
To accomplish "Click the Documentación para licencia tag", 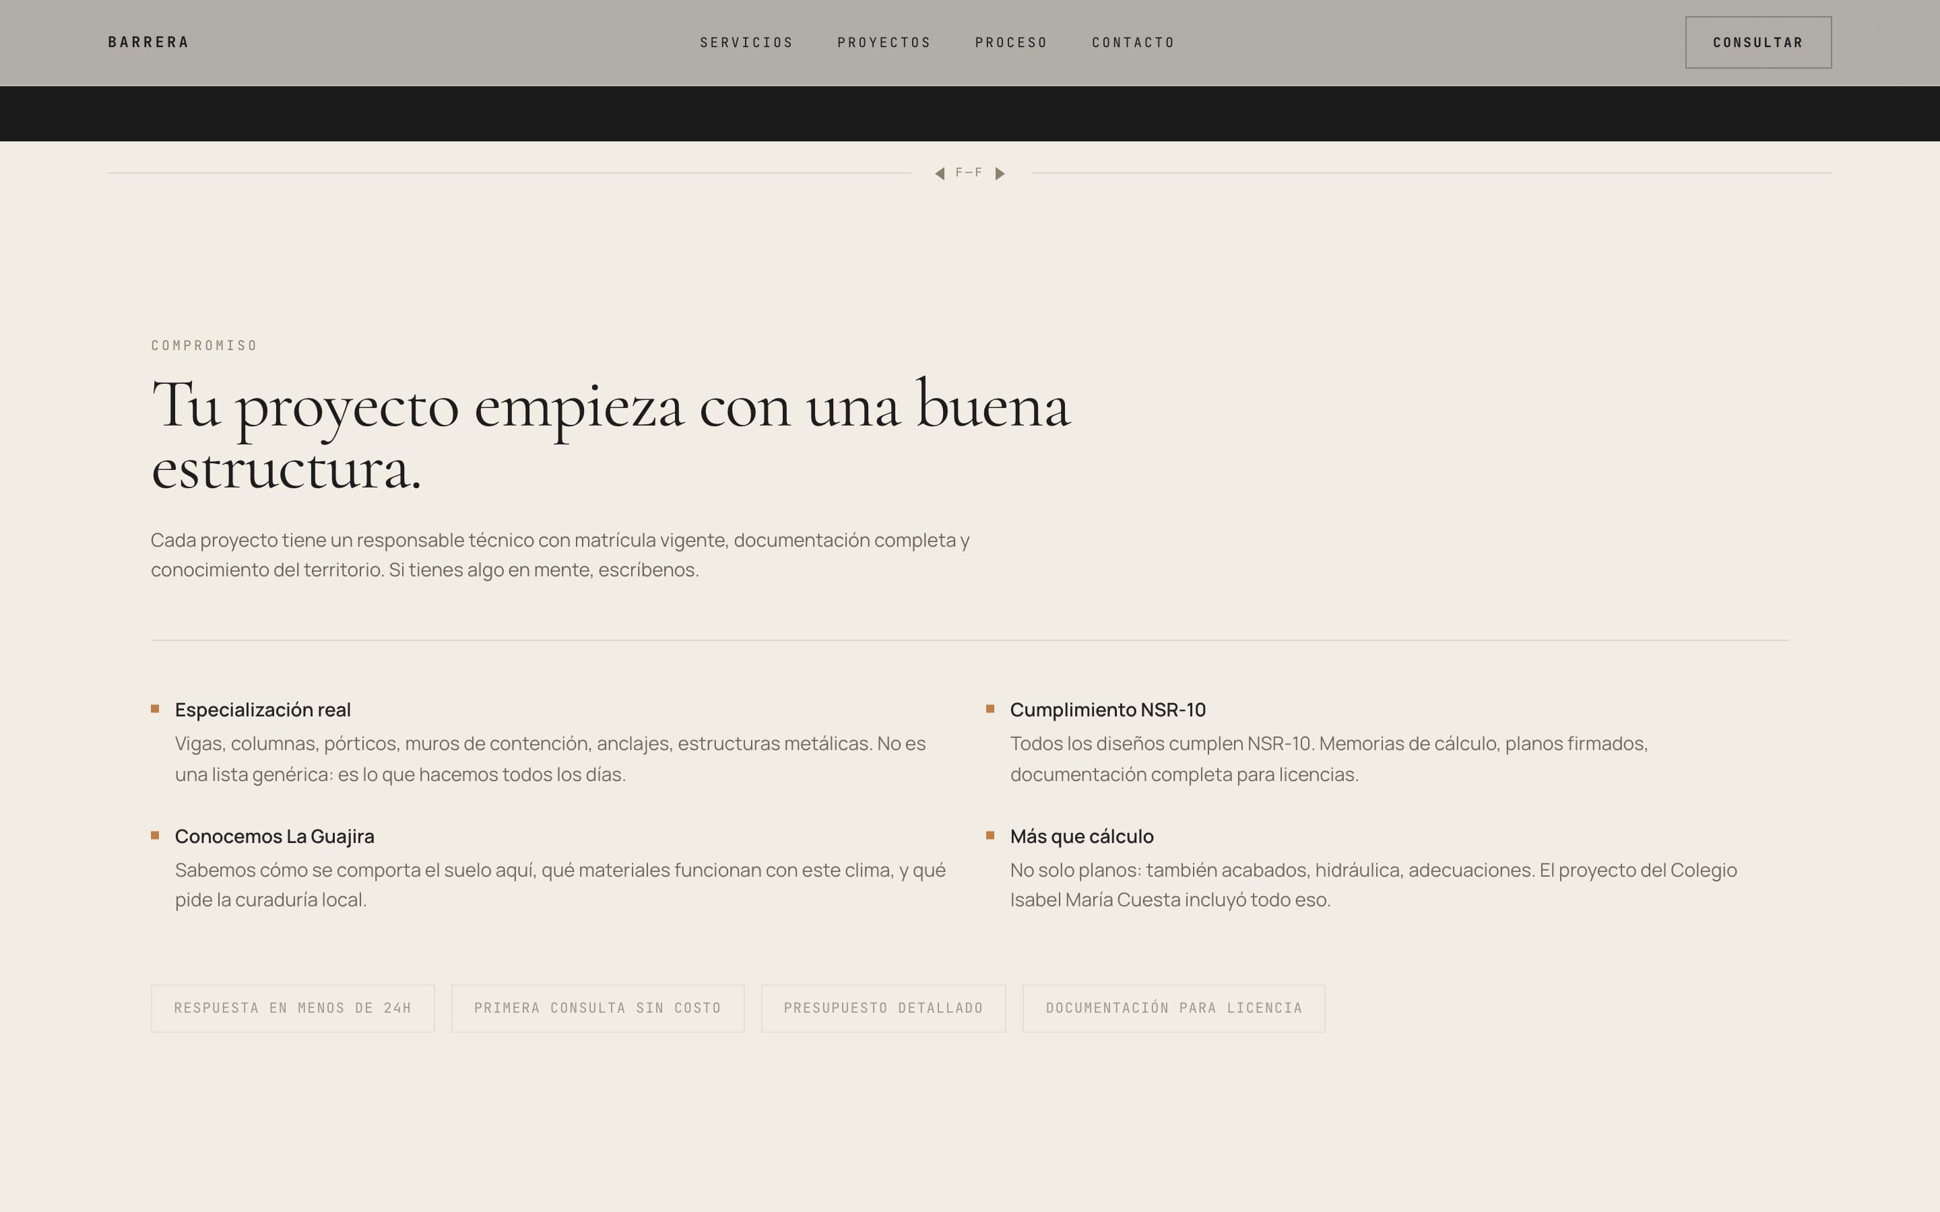I will tap(1173, 1007).
